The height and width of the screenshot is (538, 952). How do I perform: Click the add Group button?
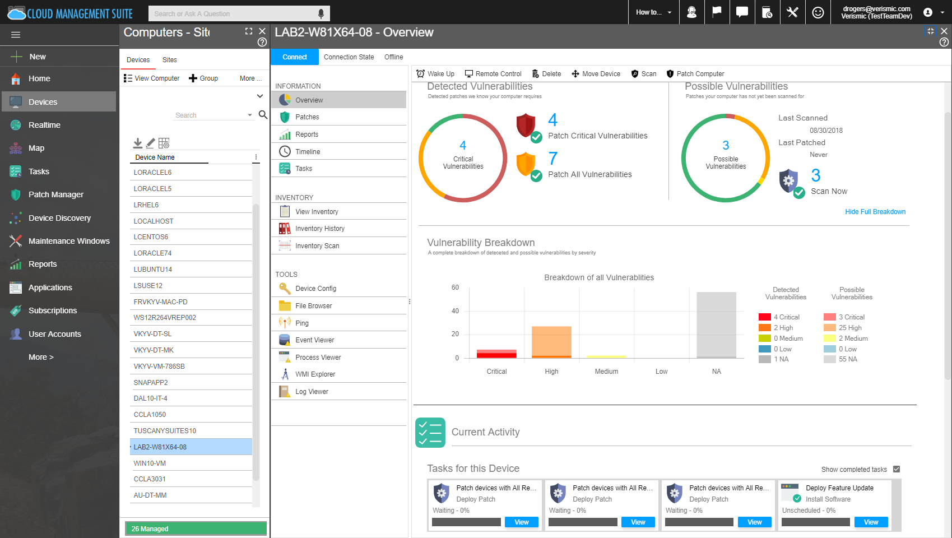tap(203, 78)
